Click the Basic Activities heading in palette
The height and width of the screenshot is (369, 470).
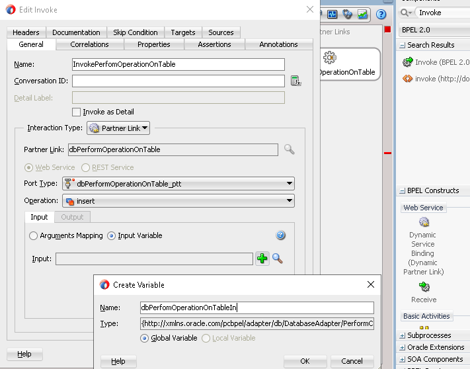click(426, 316)
